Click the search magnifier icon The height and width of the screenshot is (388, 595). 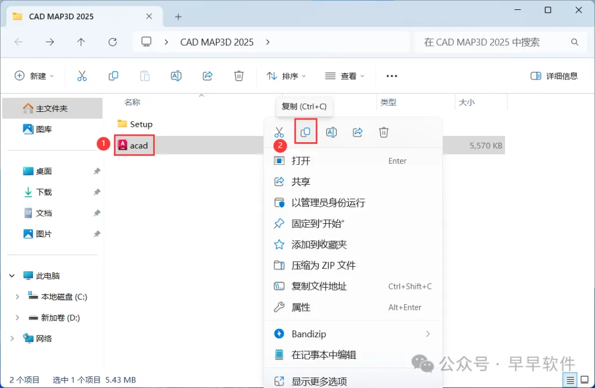pos(575,42)
